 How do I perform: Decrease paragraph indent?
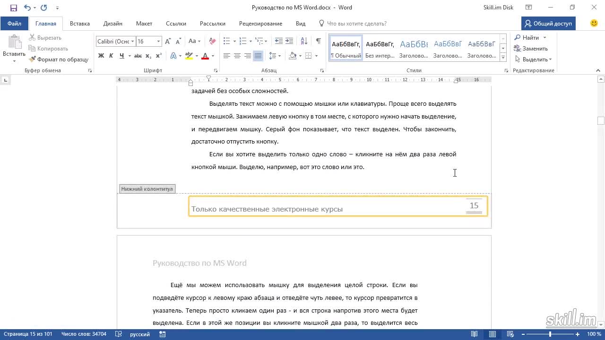[279, 42]
